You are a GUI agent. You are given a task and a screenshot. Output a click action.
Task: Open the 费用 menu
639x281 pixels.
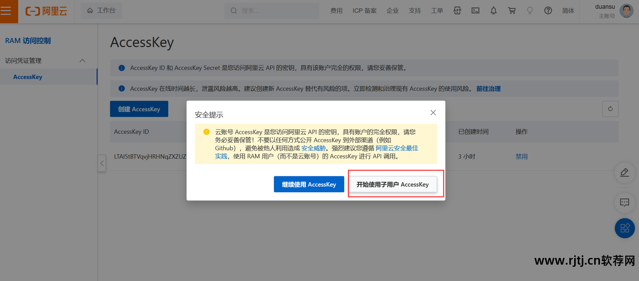[336, 11]
